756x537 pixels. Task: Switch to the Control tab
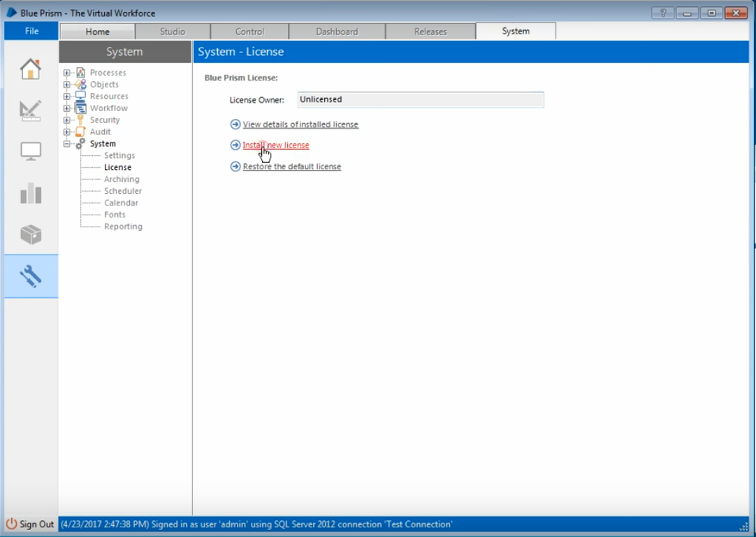pos(249,31)
